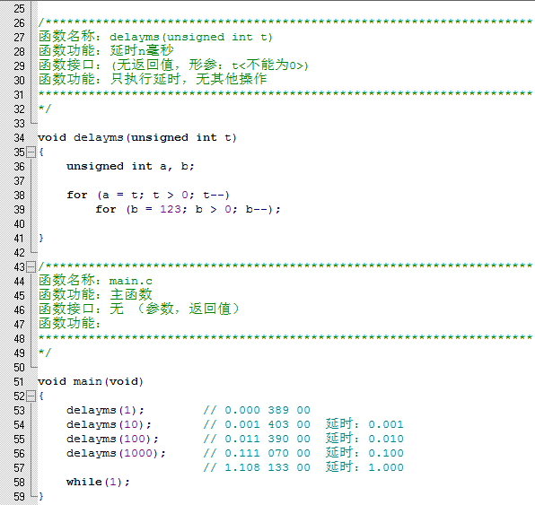This screenshot has width=535, height=505.
Task: Place cursor in 'void delayms(unsigned int t)' declaration
Action: [x=137, y=138]
